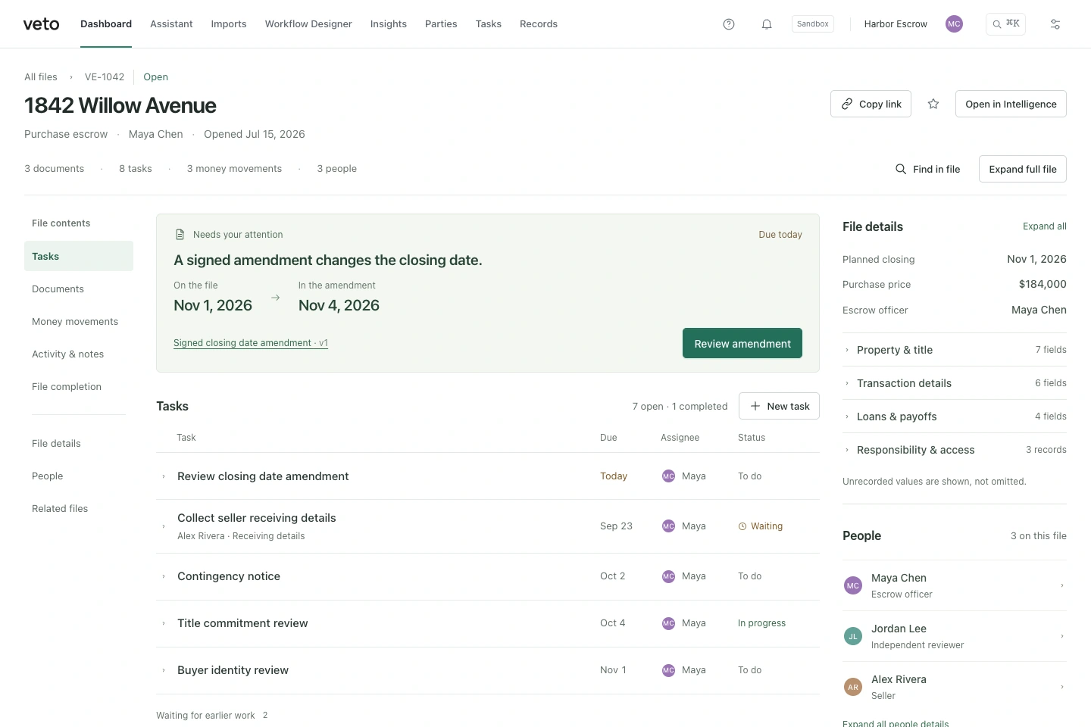The height and width of the screenshot is (727, 1091).
Task: Jump to File completion section
Action: [x=79, y=387]
